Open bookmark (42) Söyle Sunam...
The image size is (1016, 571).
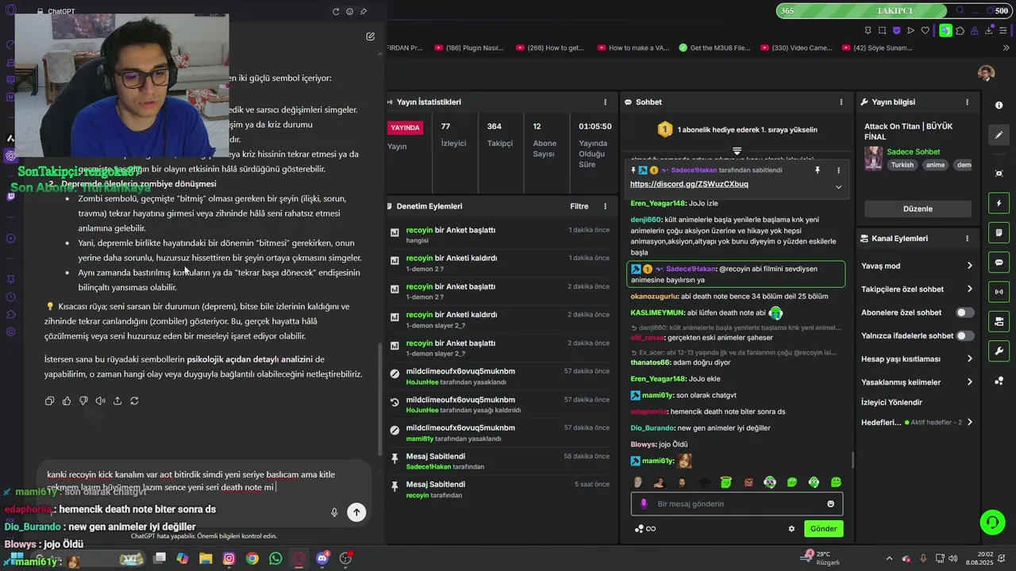[877, 48]
